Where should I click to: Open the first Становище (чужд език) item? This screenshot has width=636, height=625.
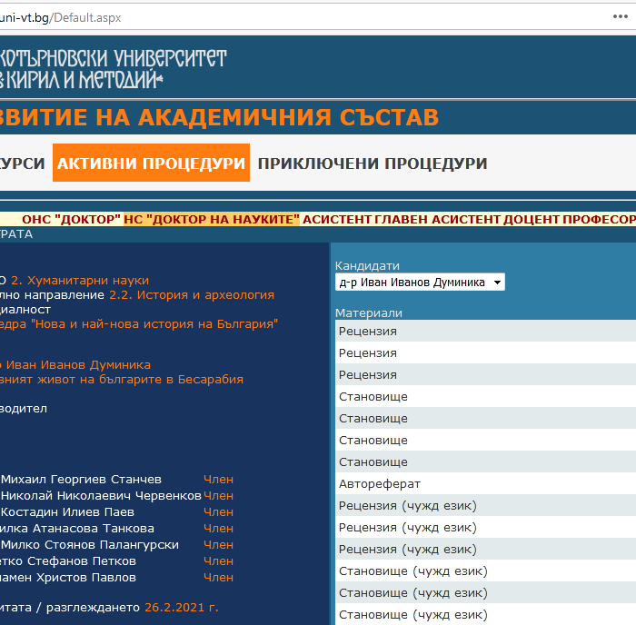[412, 571]
